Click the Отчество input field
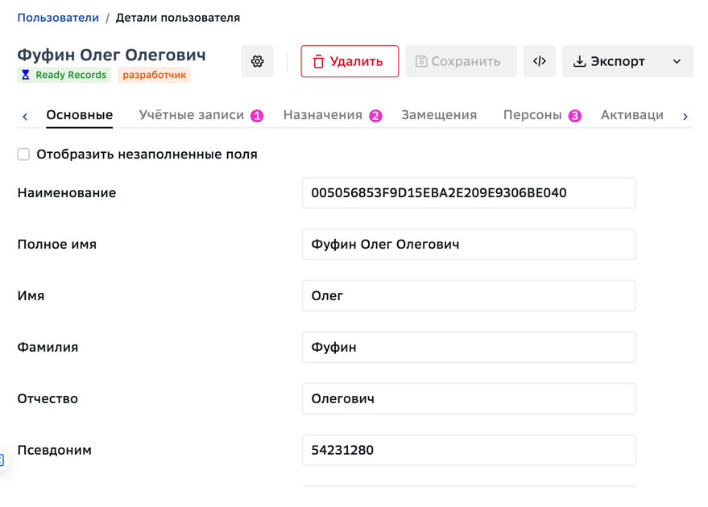Screen dimensions: 708x507 click(469, 398)
